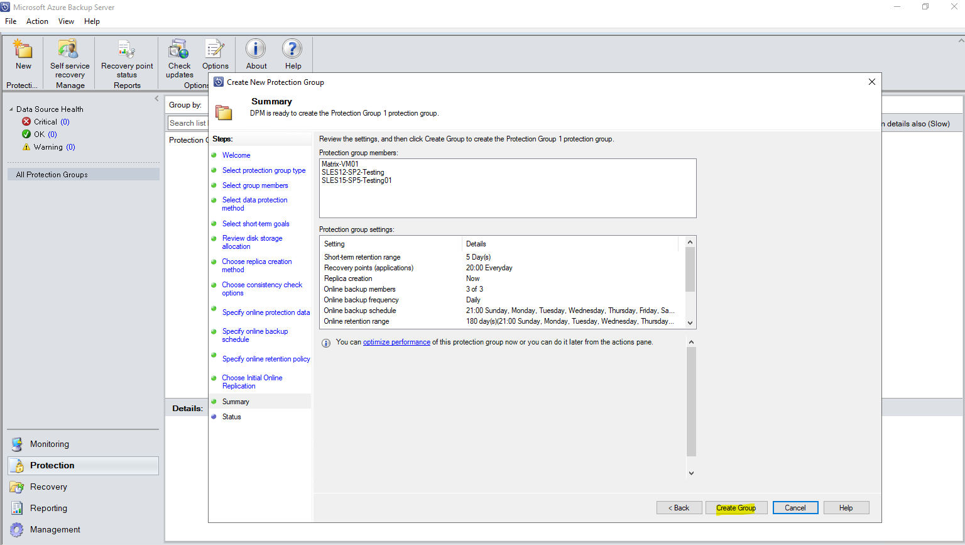Image resolution: width=965 pixels, height=545 pixels.
Task: Open the Recovery workspace
Action: (83, 487)
